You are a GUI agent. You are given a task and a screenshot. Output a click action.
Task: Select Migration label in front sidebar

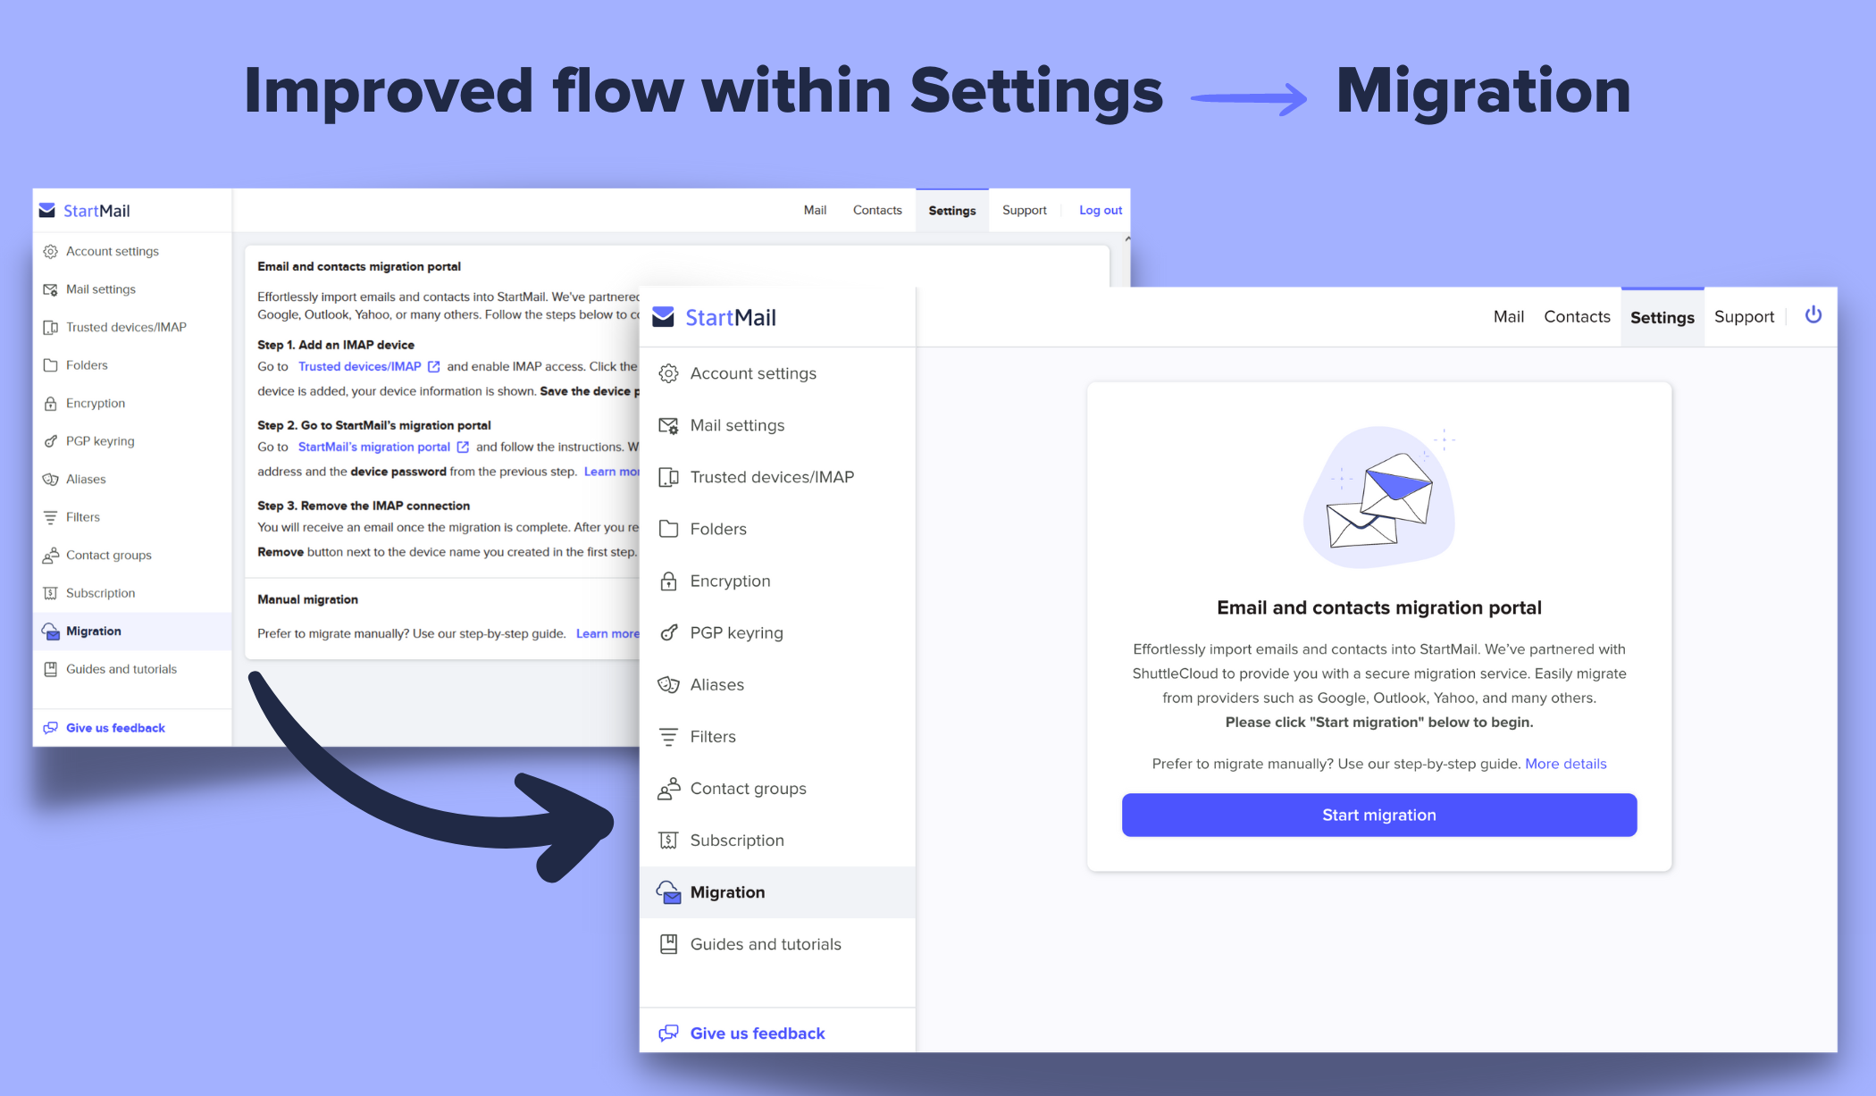coord(727,891)
